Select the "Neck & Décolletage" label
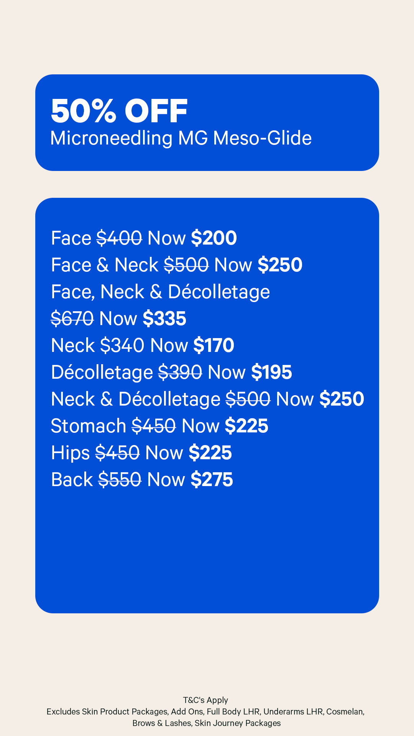The width and height of the screenshot is (414, 736). click(x=135, y=399)
